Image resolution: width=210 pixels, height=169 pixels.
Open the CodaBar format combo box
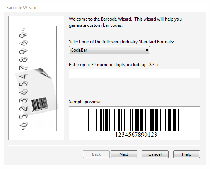[x=109, y=50]
